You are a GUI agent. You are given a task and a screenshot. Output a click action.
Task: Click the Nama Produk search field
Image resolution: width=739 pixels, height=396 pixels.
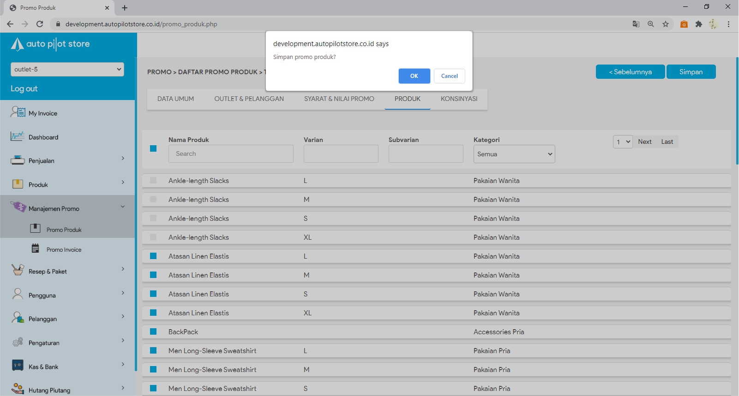pos(231,154)
